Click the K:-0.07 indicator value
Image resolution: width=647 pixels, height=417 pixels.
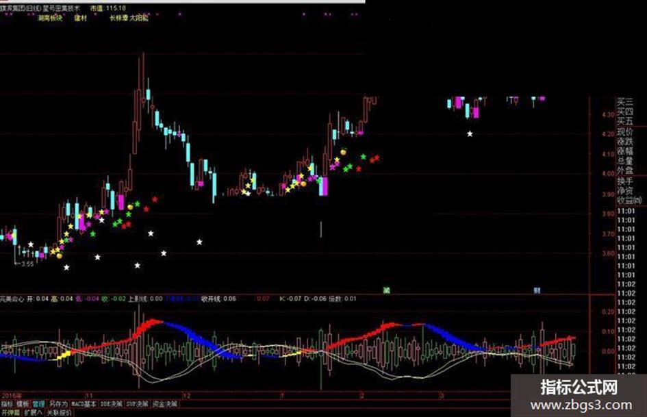tap(290, 299)
